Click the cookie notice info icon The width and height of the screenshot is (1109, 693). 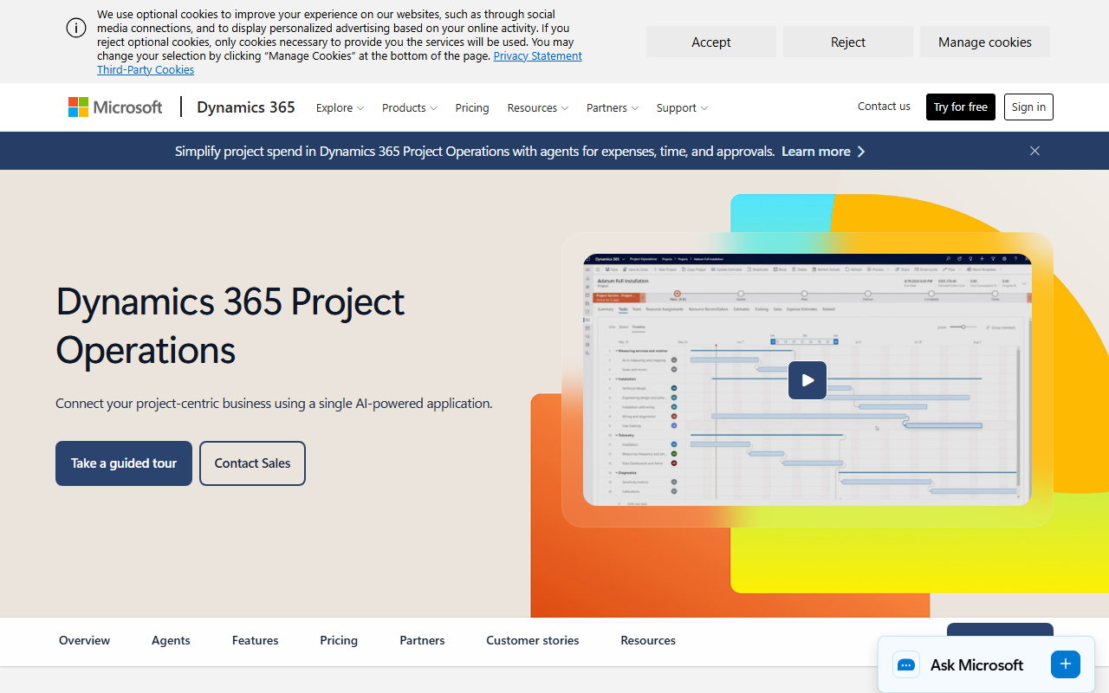pos(76,28)
